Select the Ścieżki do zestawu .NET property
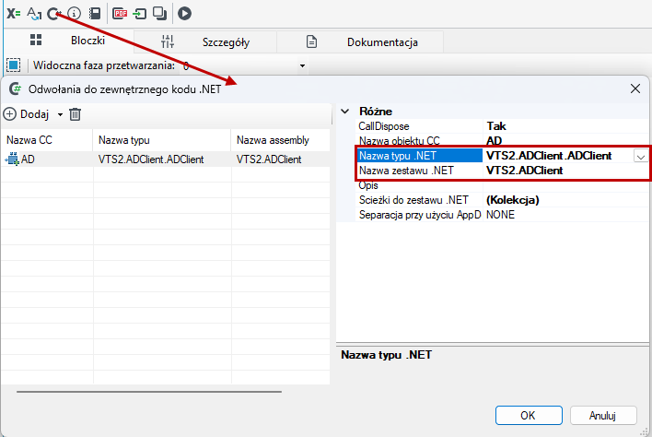Viewport: 652px width, 437px height. pos(419,200)
